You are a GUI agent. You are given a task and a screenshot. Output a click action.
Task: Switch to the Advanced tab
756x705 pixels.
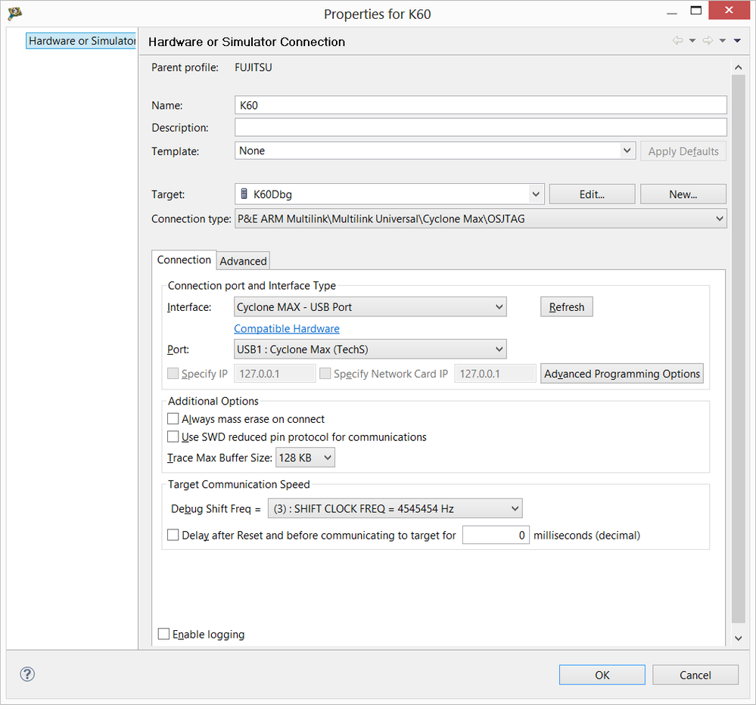243,261
